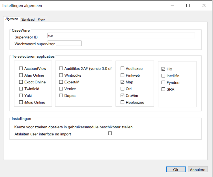The image size is (213, 177).
Task: Tick the Auditcase checkbox
Action: [x=122, y=68]
